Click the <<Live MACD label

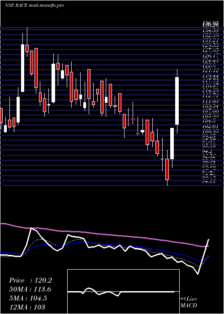click(189, 302)
